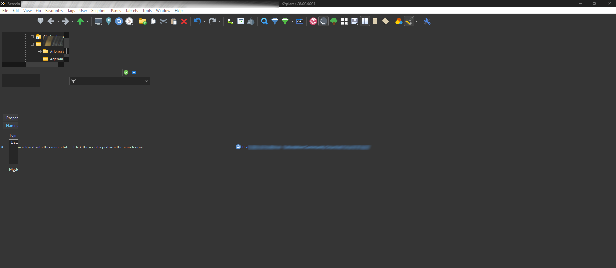616x268 pixels.
Task: Create a new folder via toolbar icon
Action: (x=143, y=22)
